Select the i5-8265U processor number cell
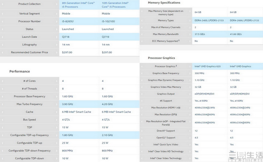Viewport: 263px width, 162px height. pyautogui.click(x=79, y=21)
